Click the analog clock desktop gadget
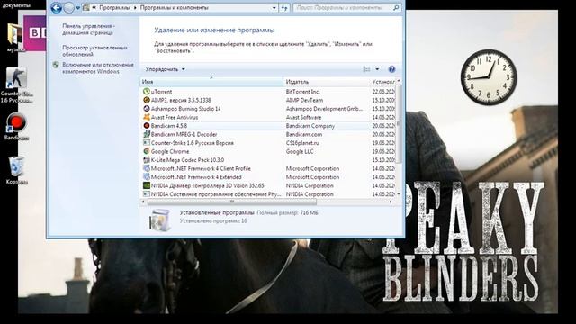Image resolution: width=576 pixels, height=324 pixels. click(489, 77)
